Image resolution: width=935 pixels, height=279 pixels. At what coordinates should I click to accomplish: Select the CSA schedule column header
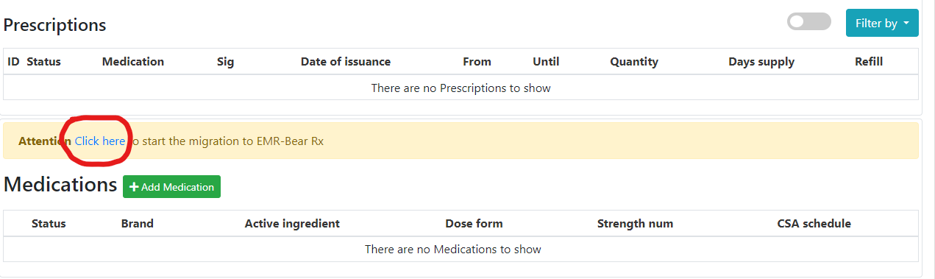814,224
